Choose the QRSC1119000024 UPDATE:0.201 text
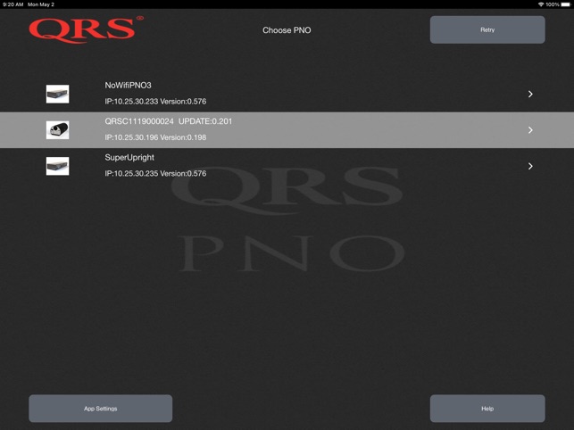Screen dimensions: 574x430 (x=169, y=121)
